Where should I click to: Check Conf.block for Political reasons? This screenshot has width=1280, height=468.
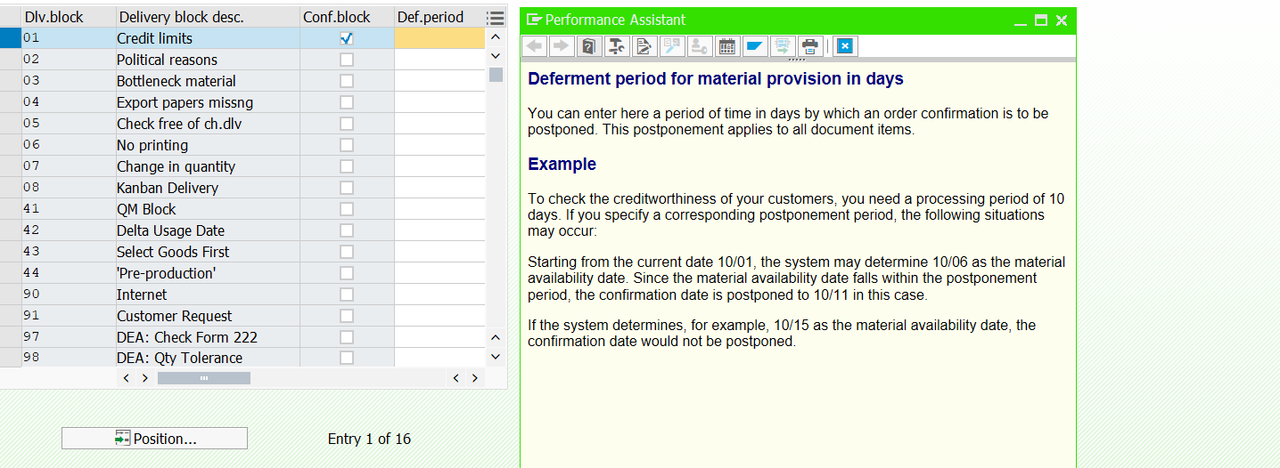pos(347,60)
